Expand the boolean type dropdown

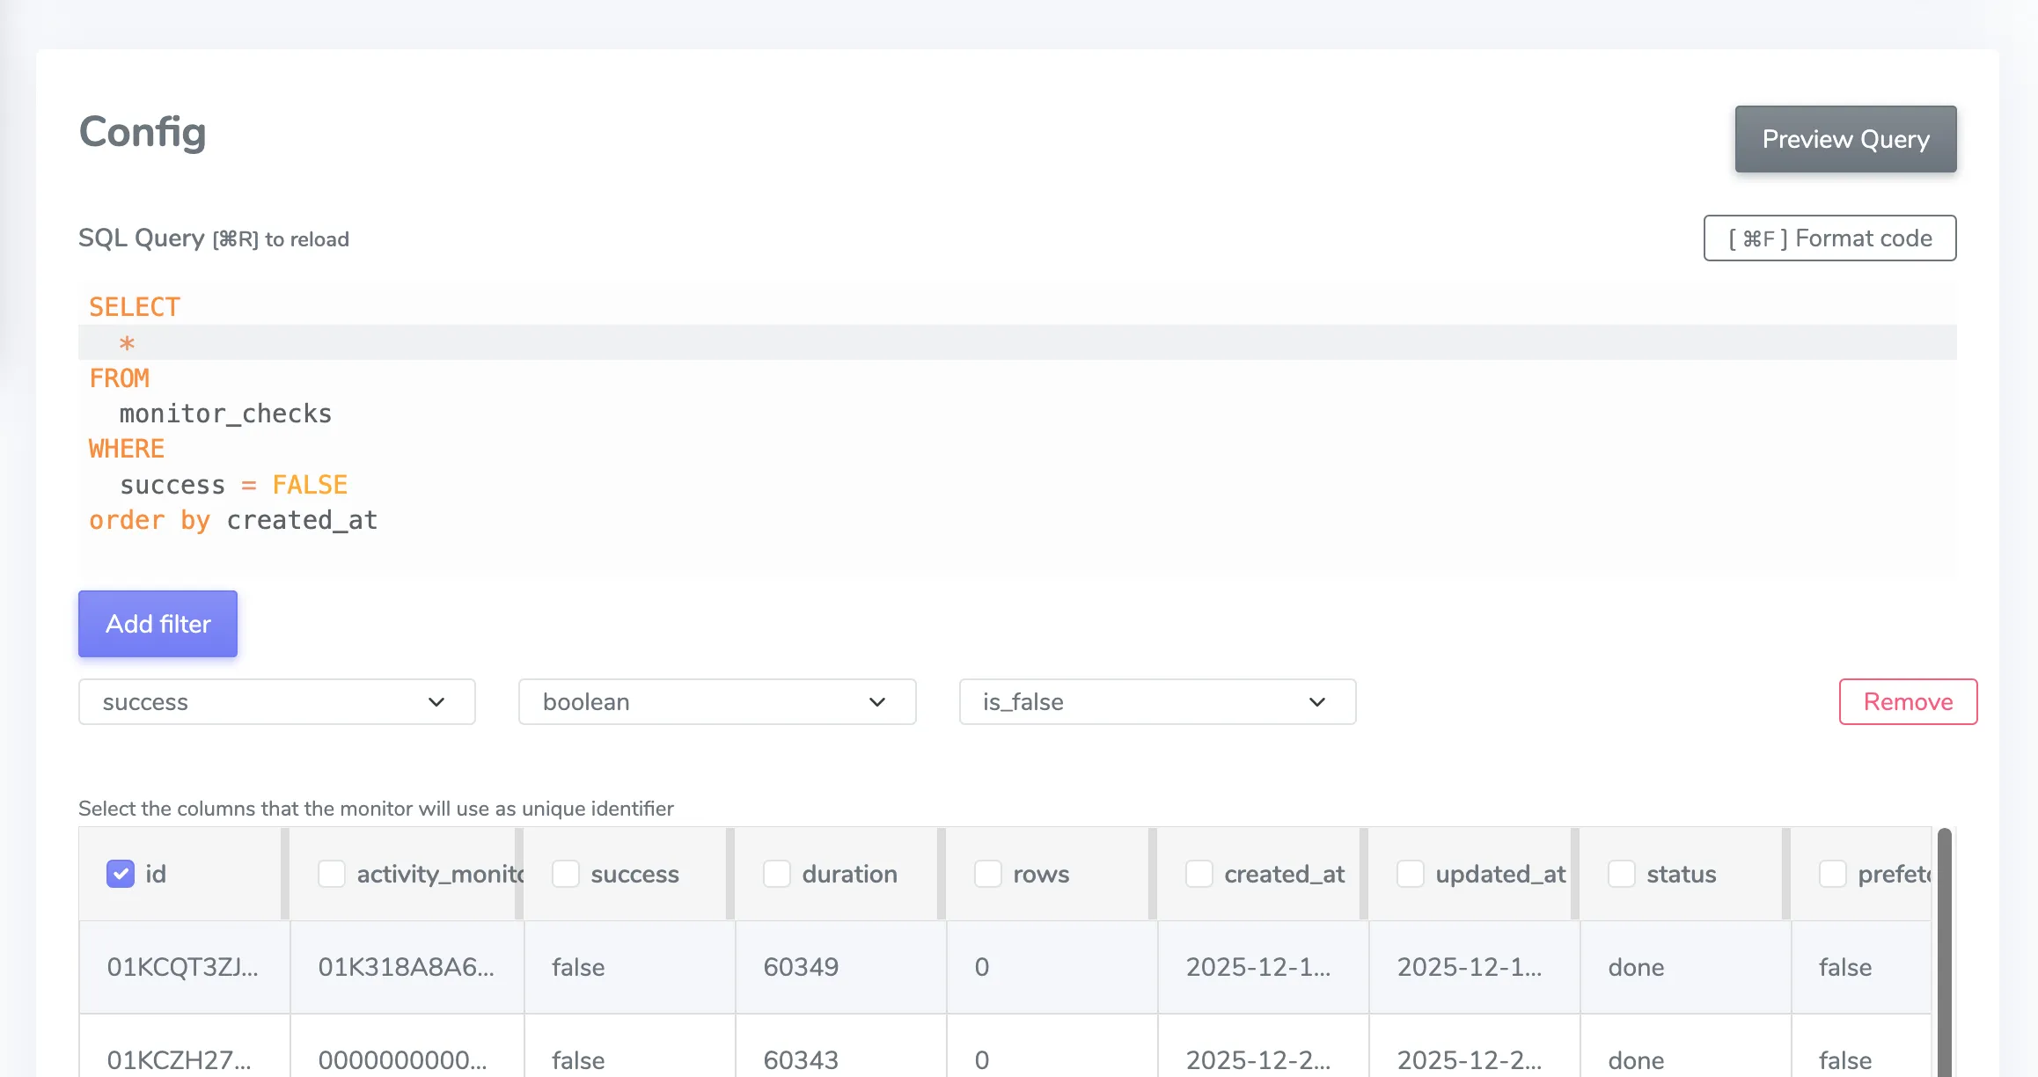tap(716, 701)
